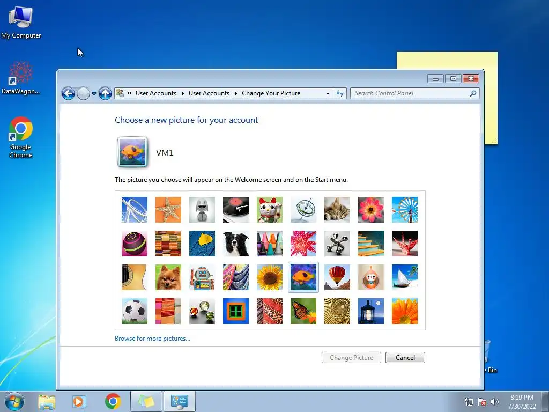The image size is (549, 412).
Task: Pick the grey toy robot figure picture
Action: point(202,210)
